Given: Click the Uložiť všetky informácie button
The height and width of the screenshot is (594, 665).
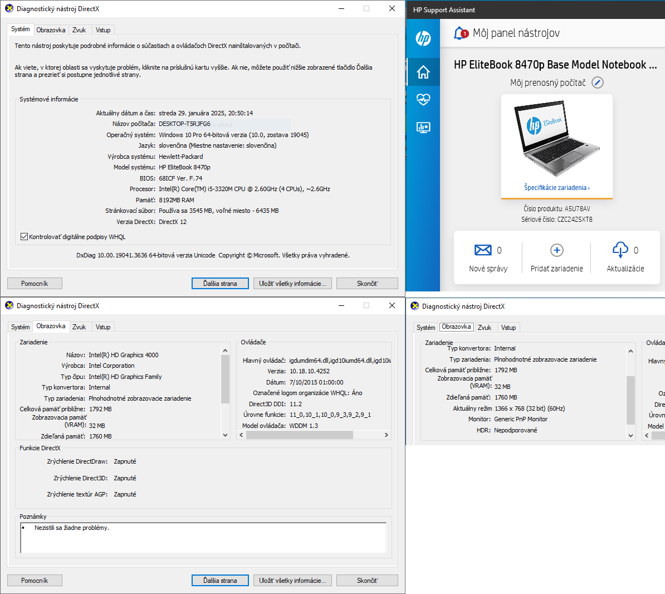Looking at the screenshot, I should 292,283.
